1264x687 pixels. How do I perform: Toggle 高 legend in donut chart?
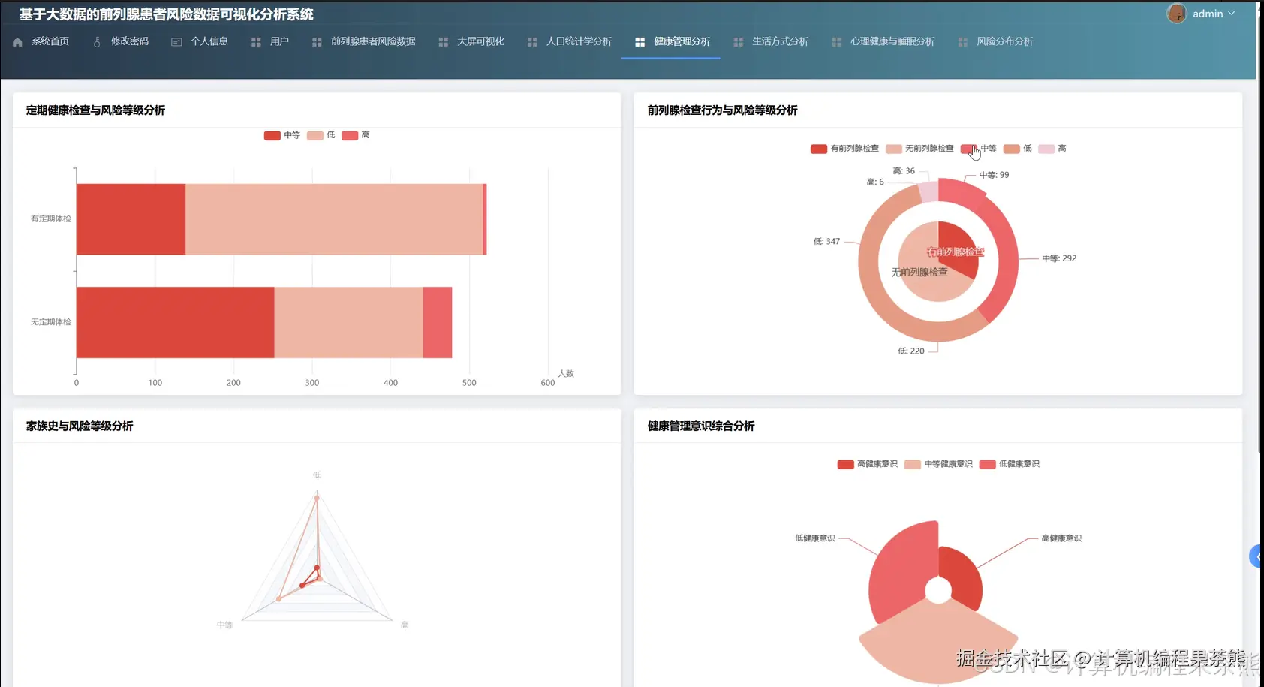coord(1052,149)
